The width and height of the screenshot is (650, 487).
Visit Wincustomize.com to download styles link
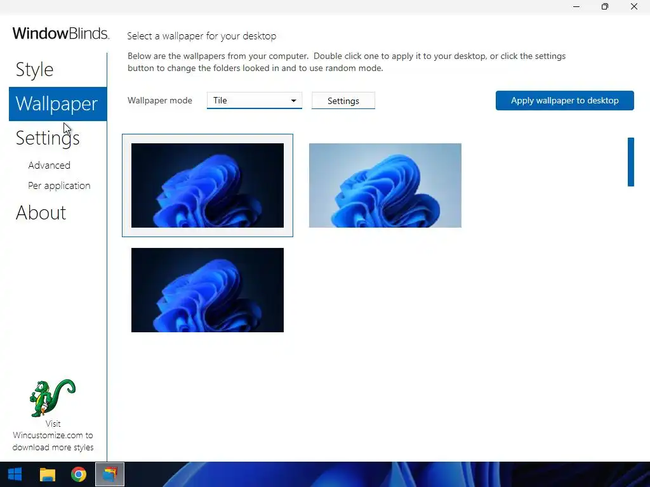(53, 436)
